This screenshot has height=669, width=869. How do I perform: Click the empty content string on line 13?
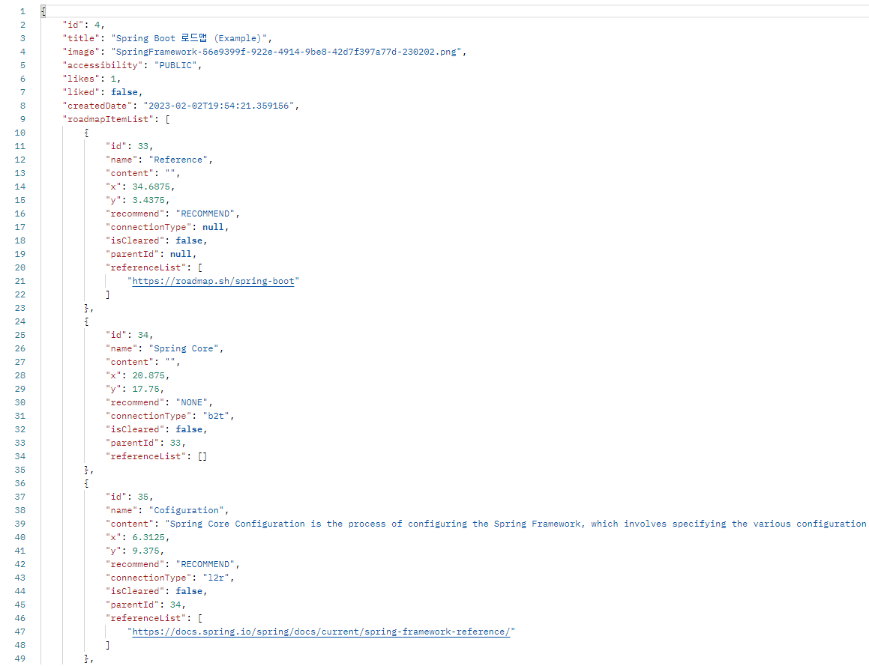170,173
